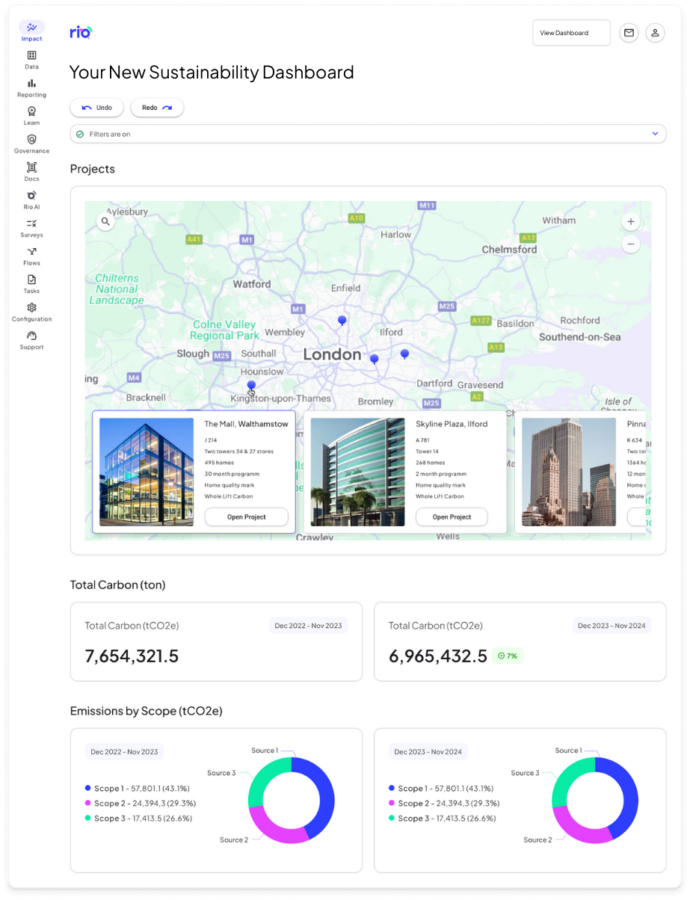Open Project for The Mall, Walthamstow

coord(246,517)
